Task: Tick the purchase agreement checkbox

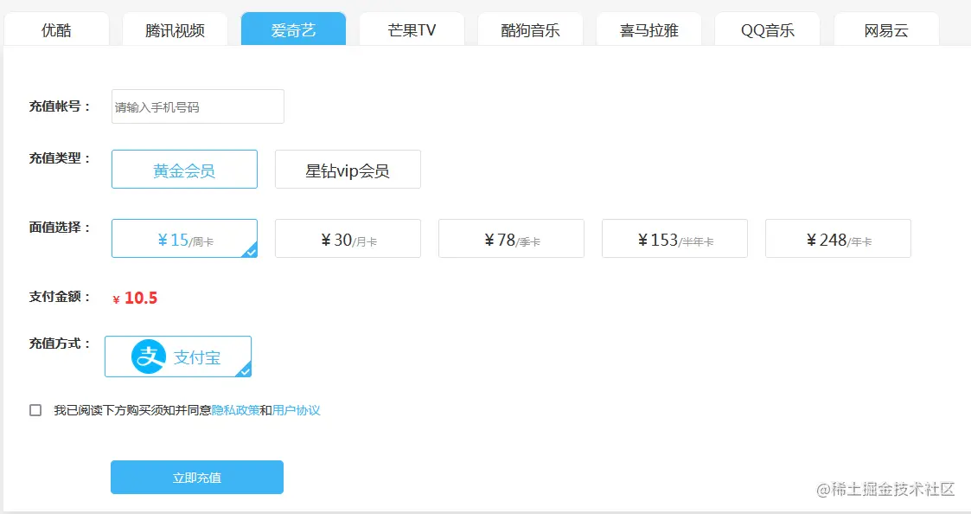Action: [x=36, y=410]
